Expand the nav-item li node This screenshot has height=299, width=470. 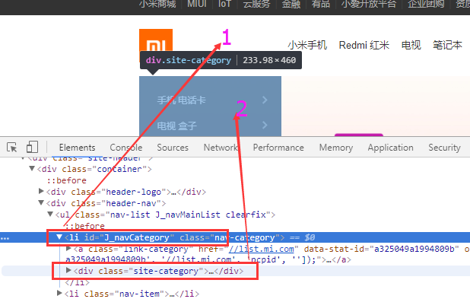coord(59,293)
